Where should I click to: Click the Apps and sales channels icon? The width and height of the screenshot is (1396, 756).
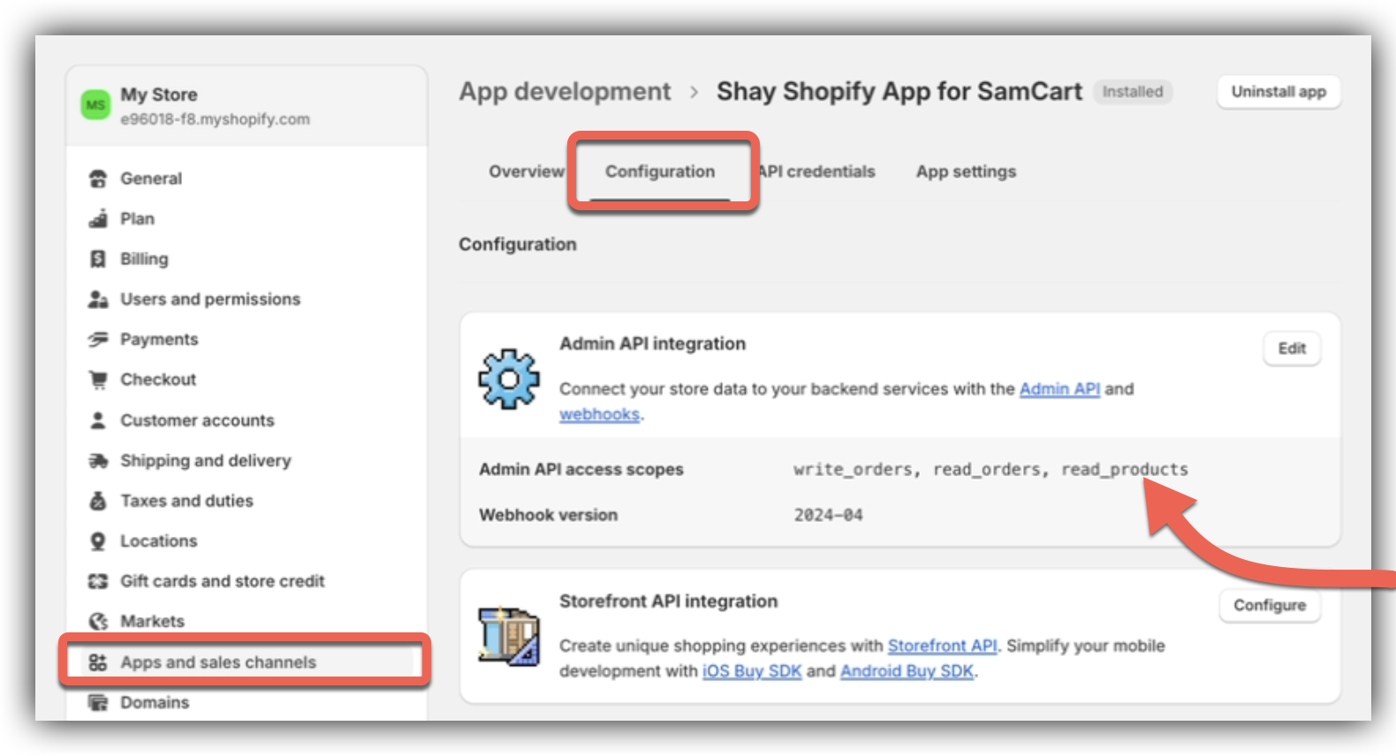[98, 662]
